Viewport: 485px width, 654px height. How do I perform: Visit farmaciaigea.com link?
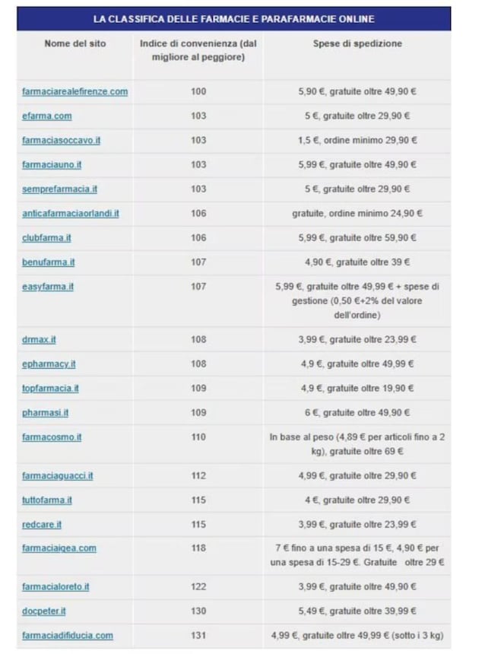59,548
